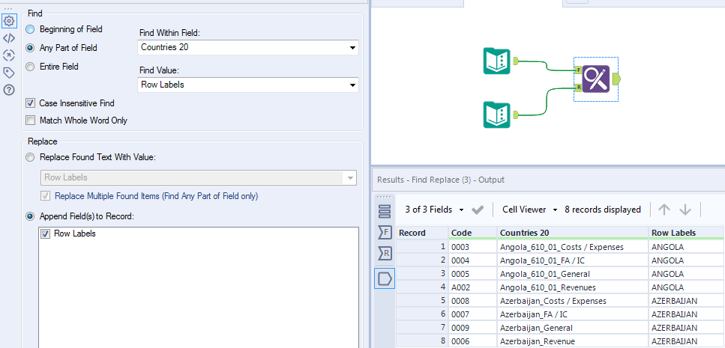This screenshot has width=725, height=348.
Task: Click the 8 records displayed text
Action: point(603,210)
